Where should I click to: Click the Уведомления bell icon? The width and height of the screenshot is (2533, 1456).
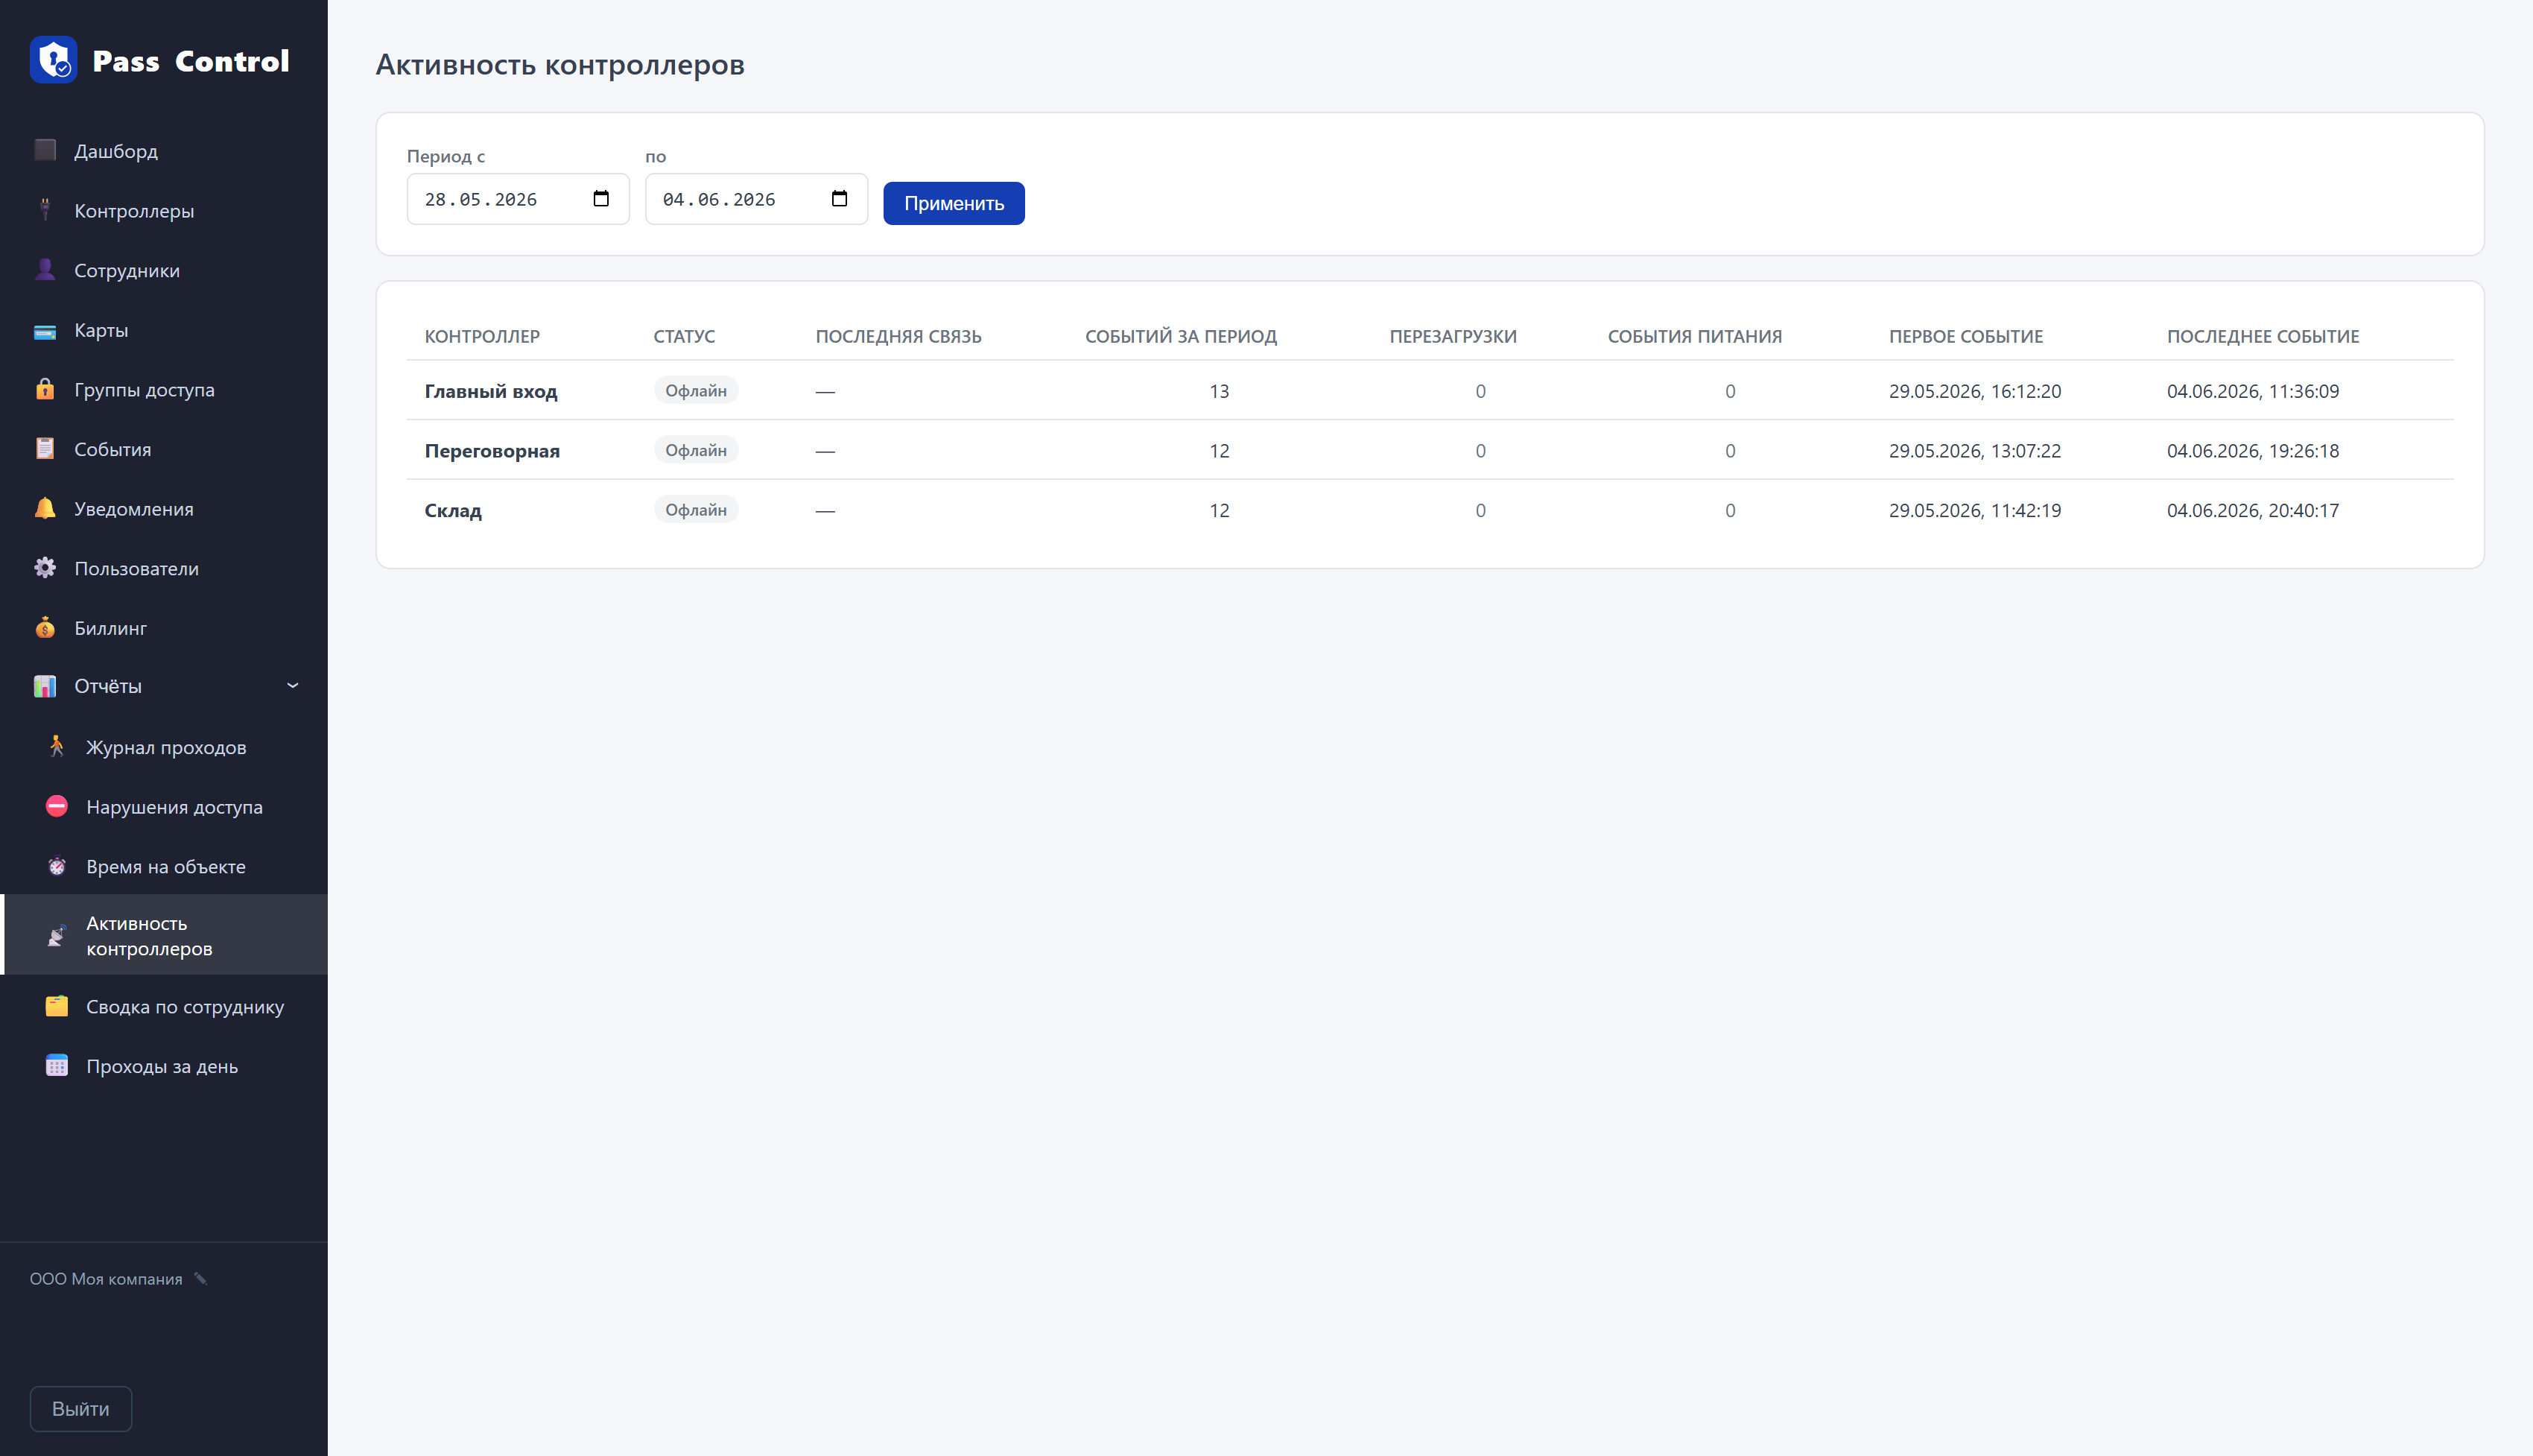[45, 508]
